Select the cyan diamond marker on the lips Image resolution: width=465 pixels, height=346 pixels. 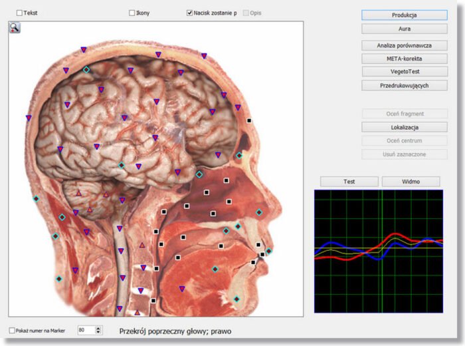coord(268,251)
